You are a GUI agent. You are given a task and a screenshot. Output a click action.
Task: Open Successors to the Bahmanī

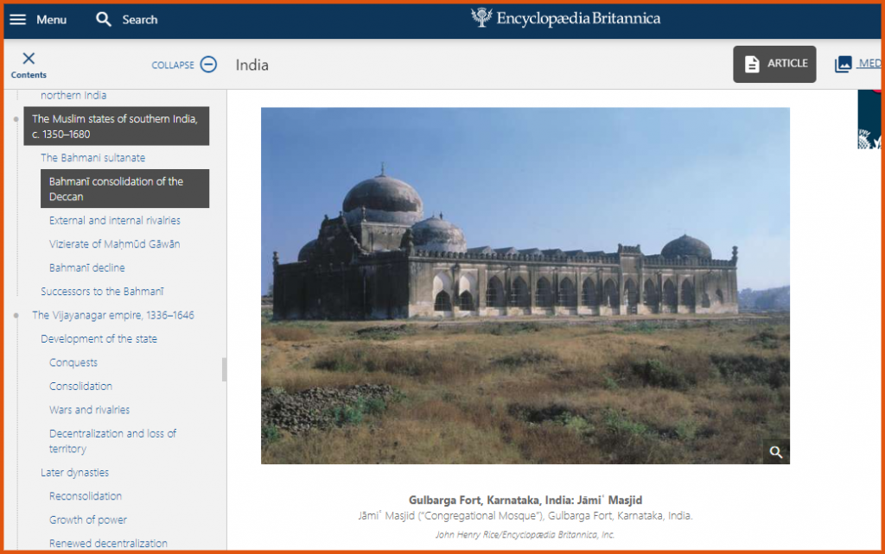102,292
